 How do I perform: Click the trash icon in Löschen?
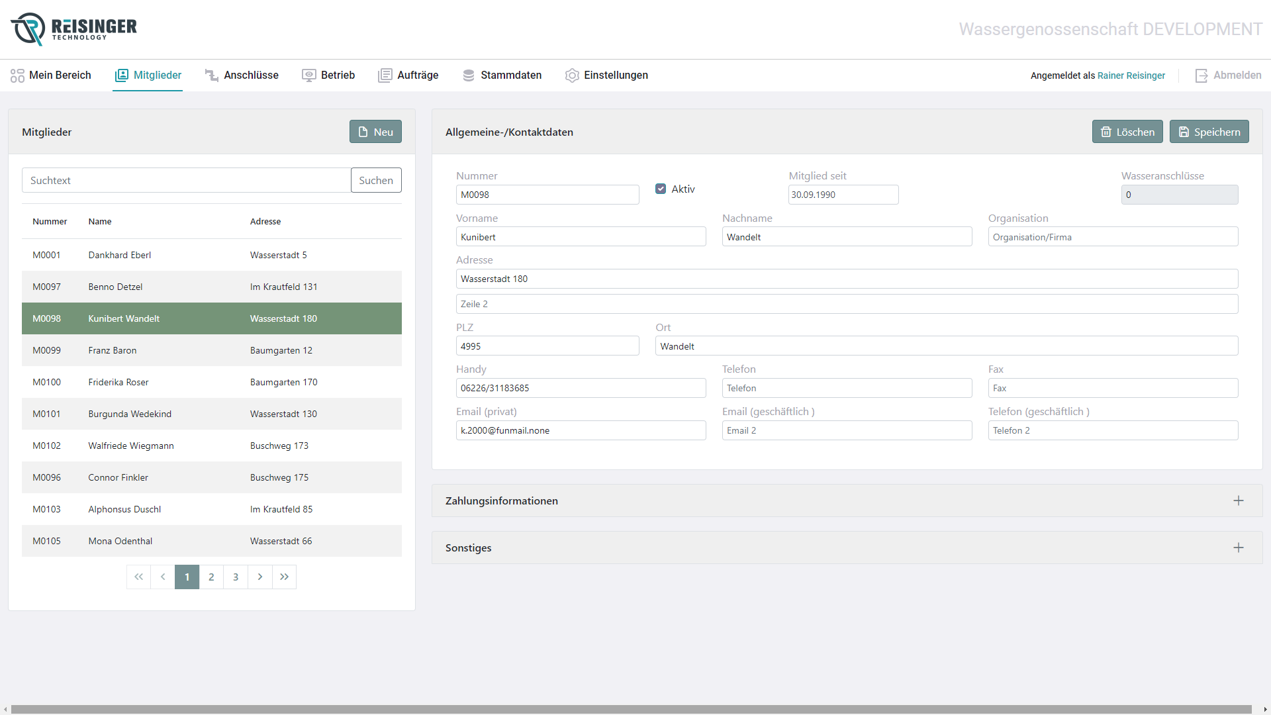(x=1106, y=132)
